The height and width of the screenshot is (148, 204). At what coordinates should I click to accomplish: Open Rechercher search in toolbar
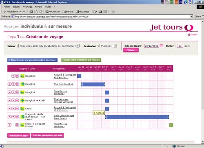(x=53, y=12)
